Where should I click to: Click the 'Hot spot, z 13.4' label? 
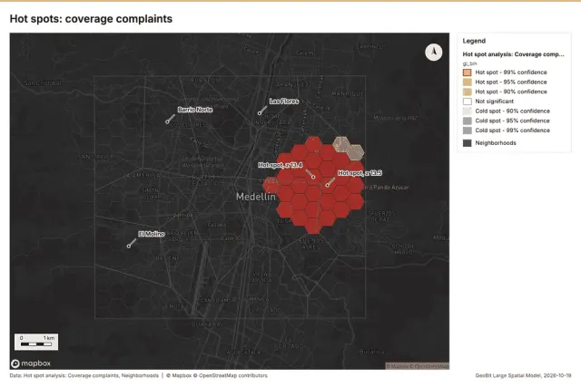point(281,165)
